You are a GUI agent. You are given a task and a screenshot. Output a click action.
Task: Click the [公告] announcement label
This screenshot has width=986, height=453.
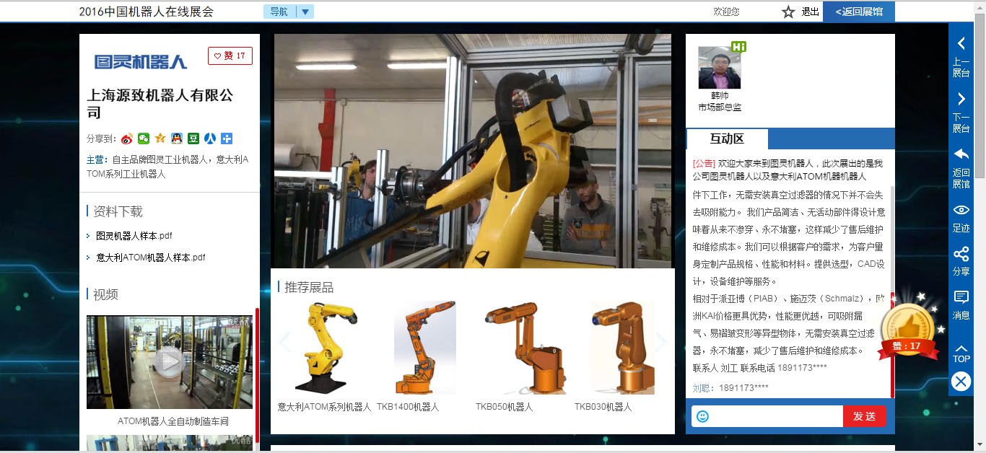point(704,163)
